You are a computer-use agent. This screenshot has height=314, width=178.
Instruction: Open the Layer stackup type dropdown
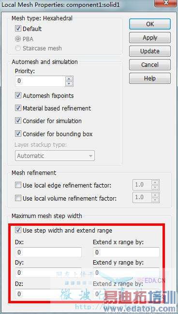point(55,156)
